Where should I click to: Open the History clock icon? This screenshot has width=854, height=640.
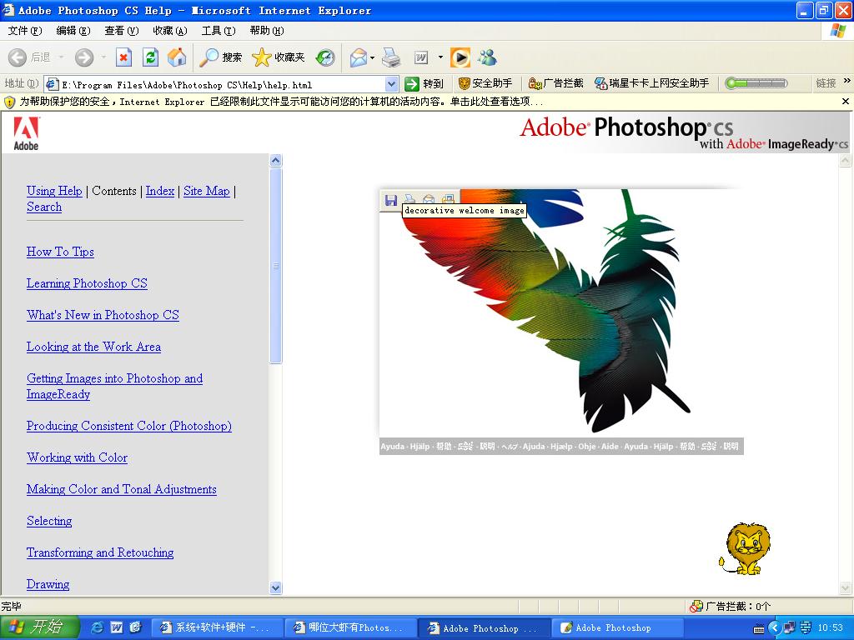coord(325,57)
